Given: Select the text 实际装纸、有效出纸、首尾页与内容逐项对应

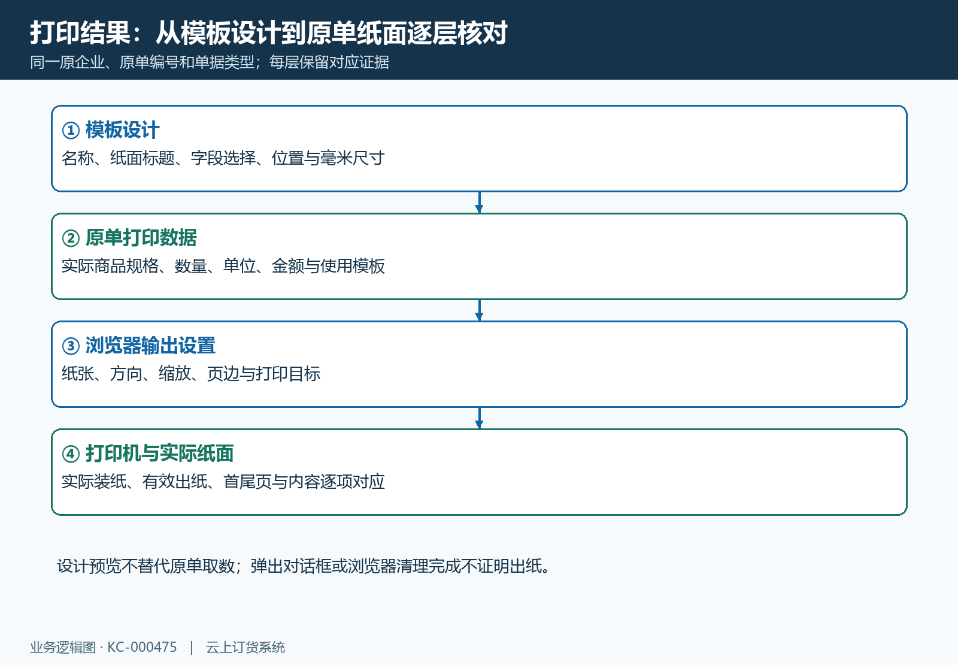Looking at the screenshot, I should tap(223, 482).
